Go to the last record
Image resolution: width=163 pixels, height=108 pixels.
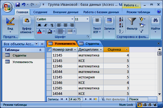[91, 99]
